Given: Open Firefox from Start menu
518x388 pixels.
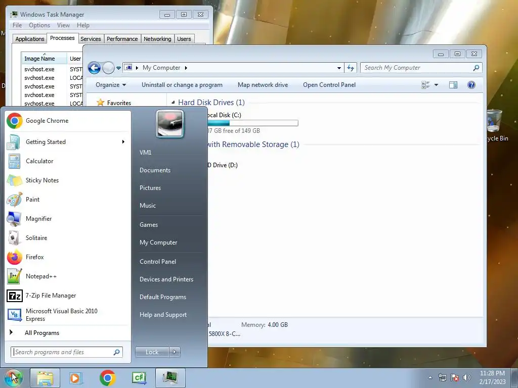Looking at the screenshot, I should pos(67,257).
